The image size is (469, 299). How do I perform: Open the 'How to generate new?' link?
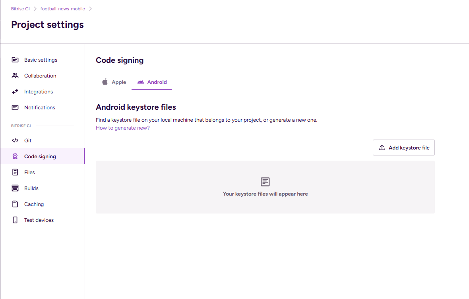(122, 128)
